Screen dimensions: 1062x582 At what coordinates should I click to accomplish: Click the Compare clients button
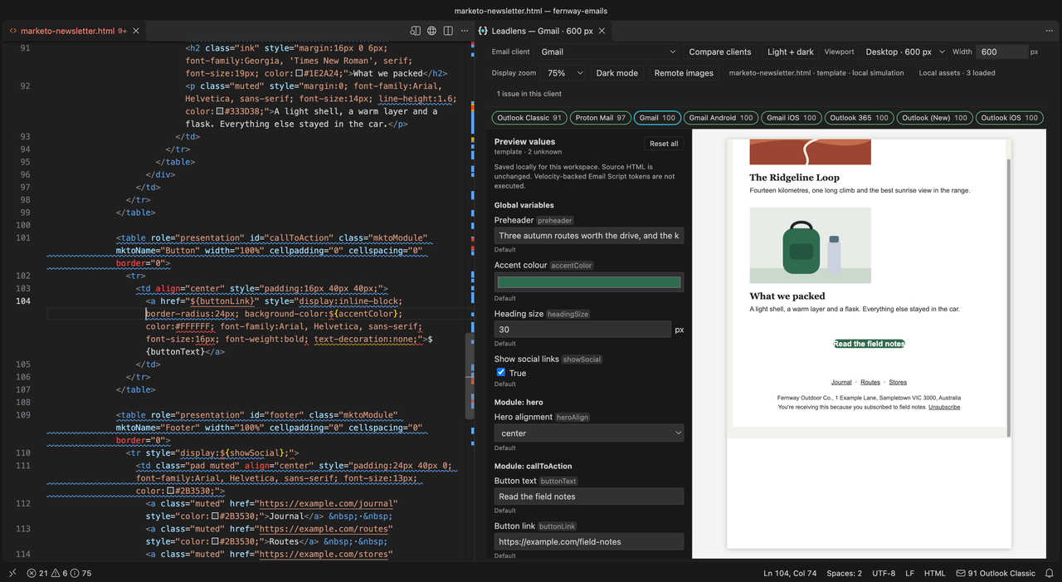[720, 51]
